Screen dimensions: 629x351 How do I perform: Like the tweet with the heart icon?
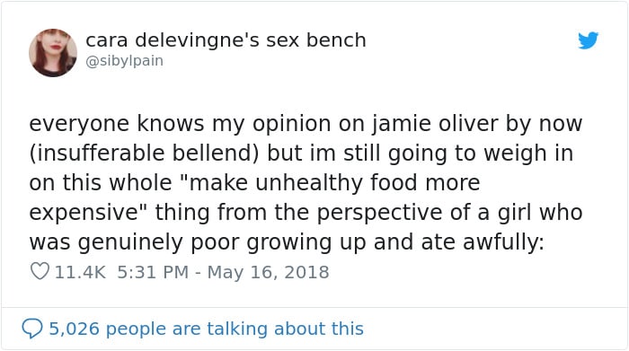(x=40, y=271)
